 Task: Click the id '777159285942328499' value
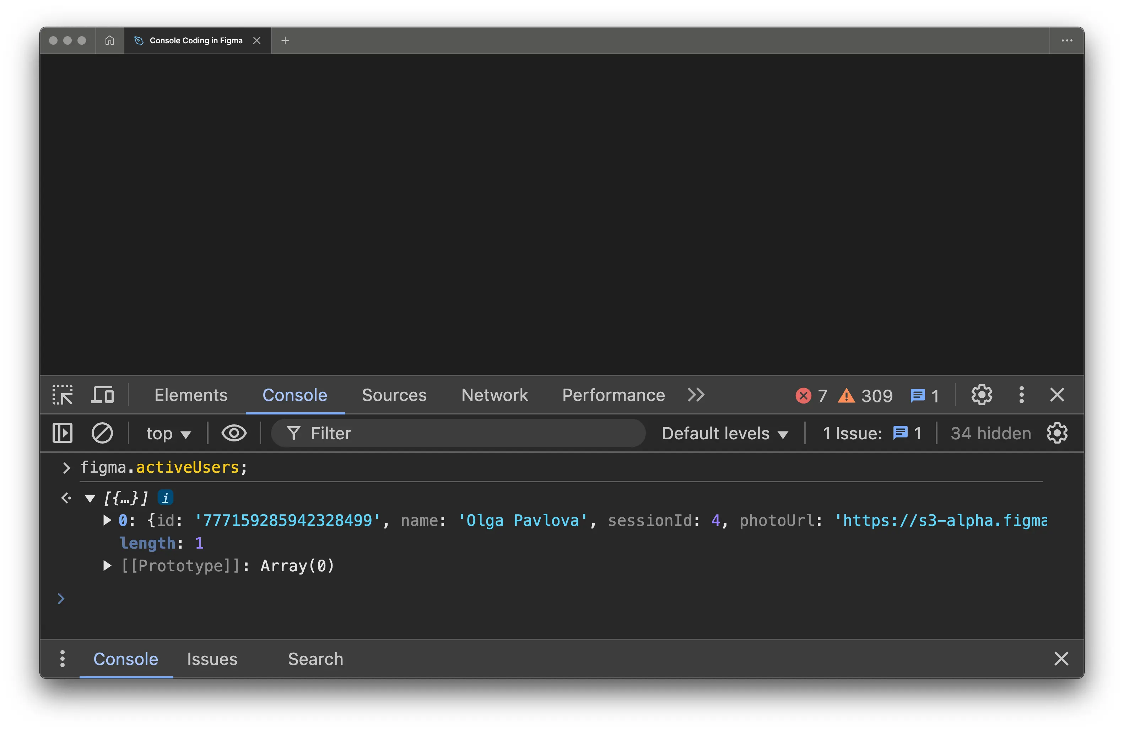click(x=288, y=520)
